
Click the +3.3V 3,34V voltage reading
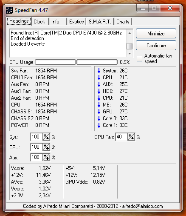(x=31, y=196)
